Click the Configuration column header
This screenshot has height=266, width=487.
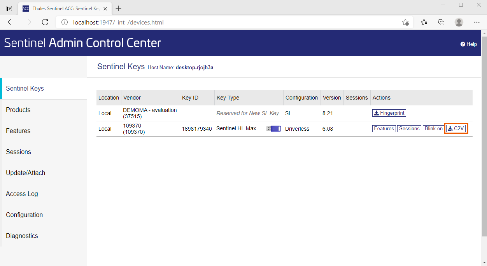click(302, 98)
